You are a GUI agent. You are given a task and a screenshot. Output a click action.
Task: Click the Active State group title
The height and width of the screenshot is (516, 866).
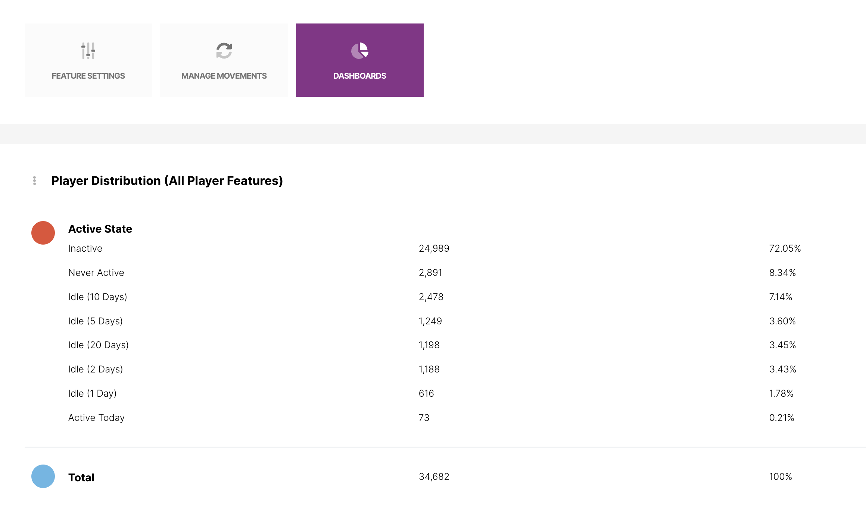(x=100, y=229)
